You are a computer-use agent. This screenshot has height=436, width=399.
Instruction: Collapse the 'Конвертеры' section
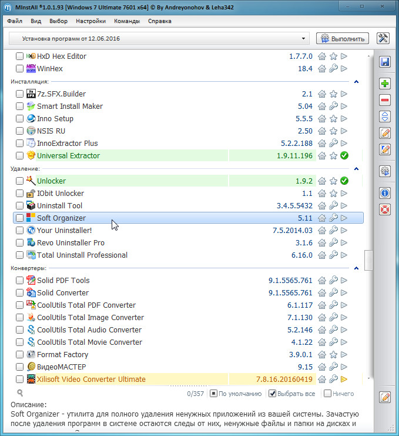[356, 268]
